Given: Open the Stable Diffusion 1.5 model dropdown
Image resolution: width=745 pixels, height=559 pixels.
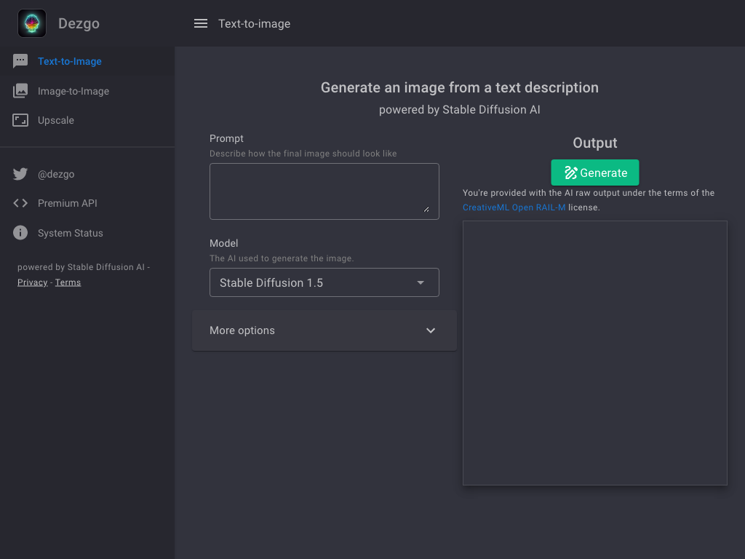Looking at the screenshot, I should (324, 282).
